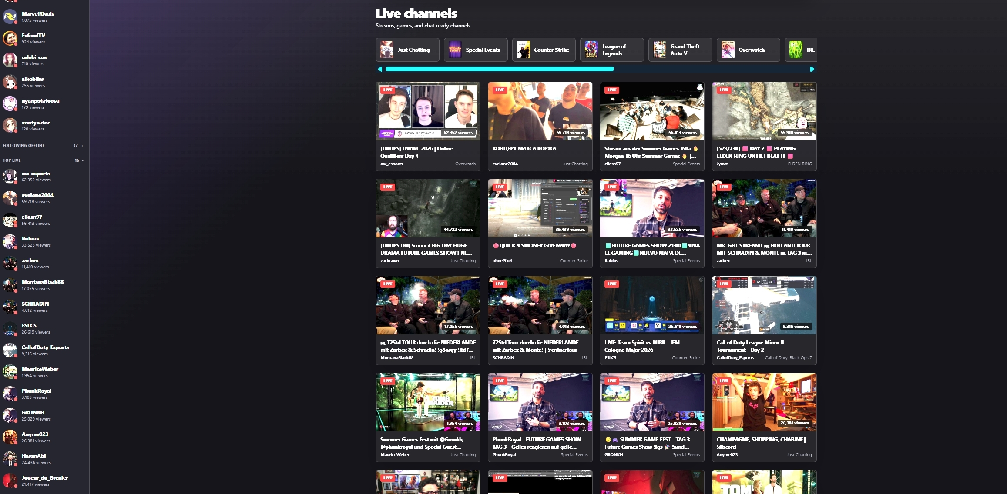Select the IRL category chip
Screen dimensions: 1007x494
[x=801, y=50]
